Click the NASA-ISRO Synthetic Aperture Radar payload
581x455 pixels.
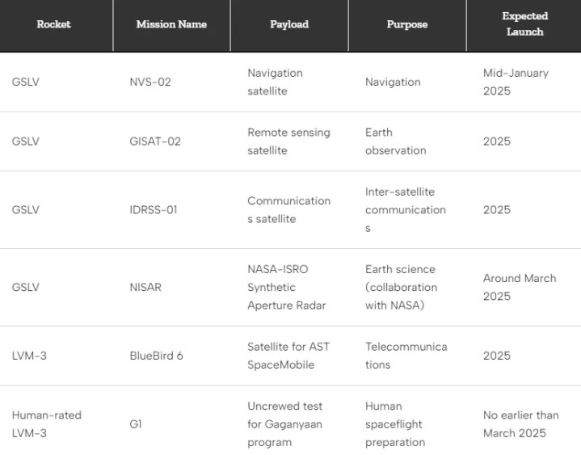287,287
